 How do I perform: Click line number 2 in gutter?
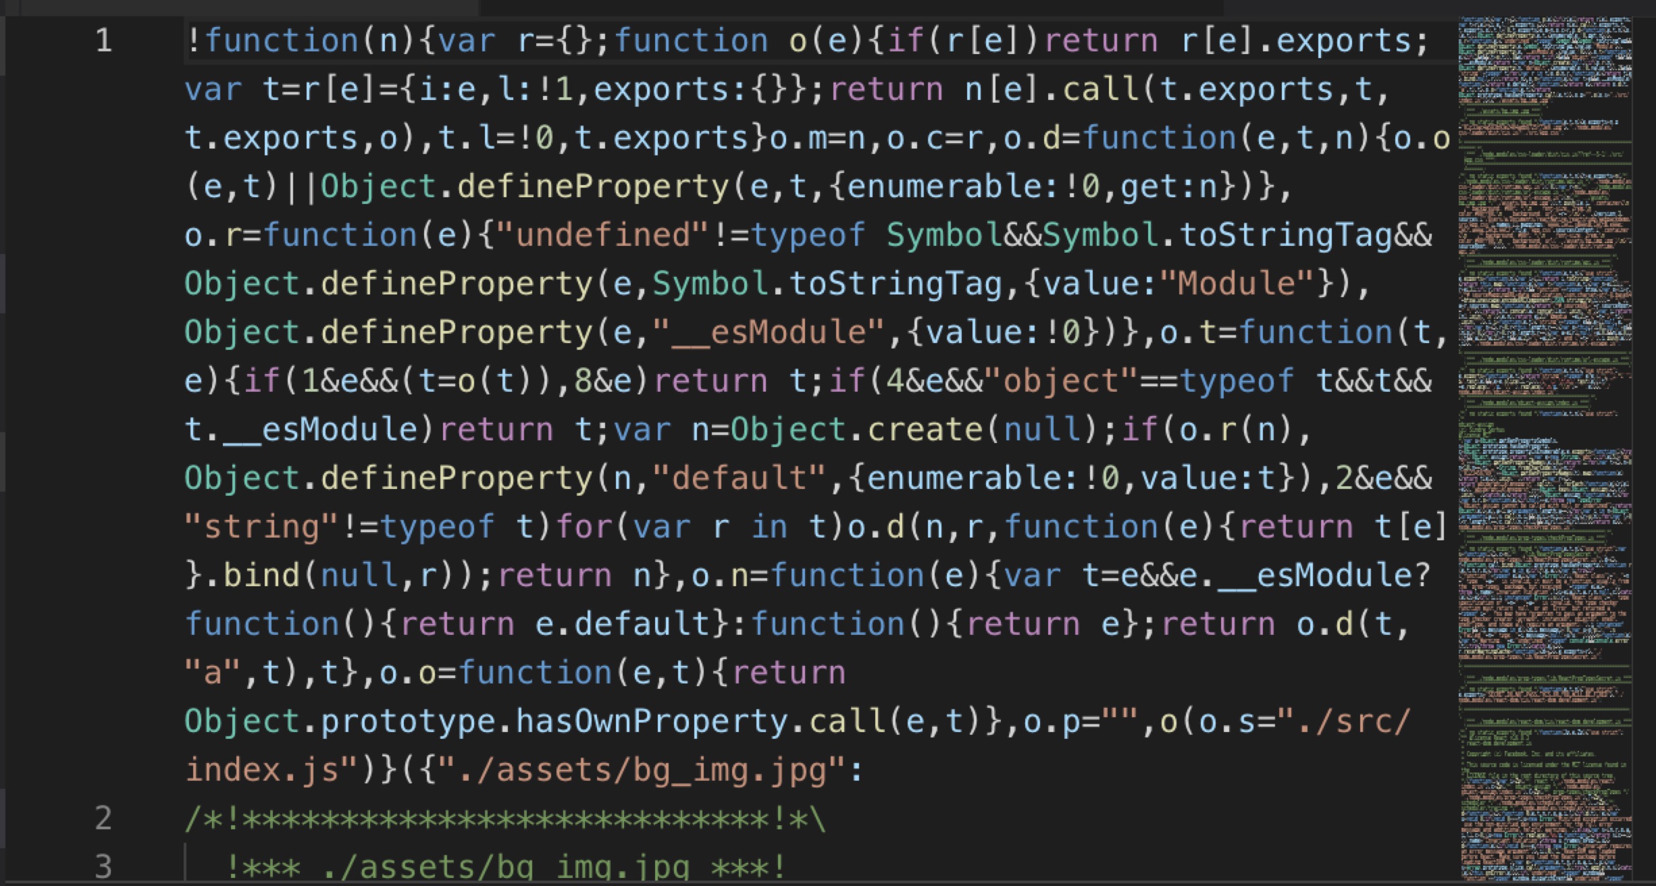coord(103,818)
